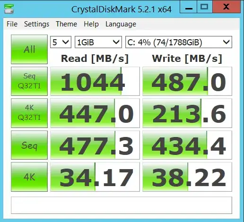Open the Settings menu
Screen dimensions: 244x222
click(x=36, y=24)
